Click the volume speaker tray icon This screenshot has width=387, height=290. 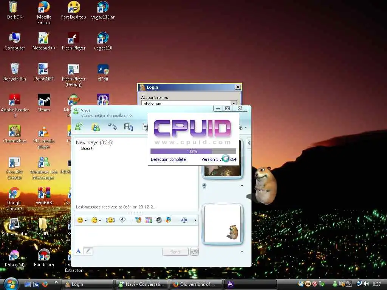(x=367, y=284)
